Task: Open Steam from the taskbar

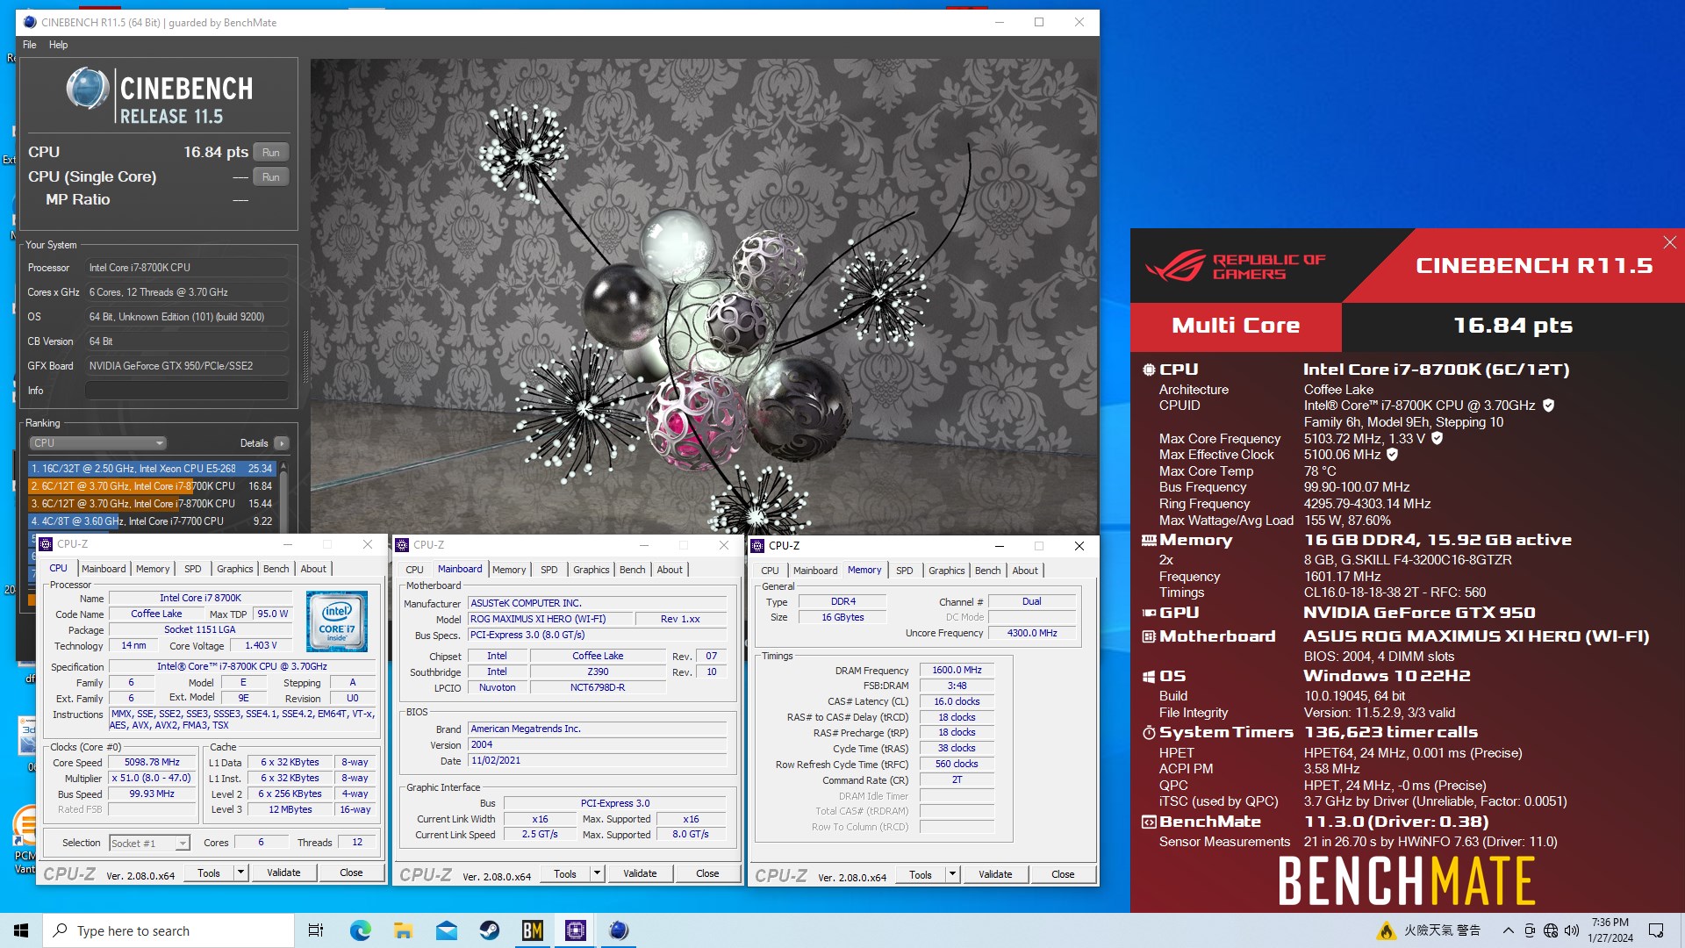Action: point(489,930)
